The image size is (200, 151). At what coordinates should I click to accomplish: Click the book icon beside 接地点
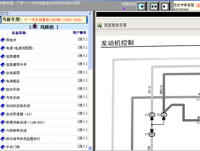[x=3, y=40]
